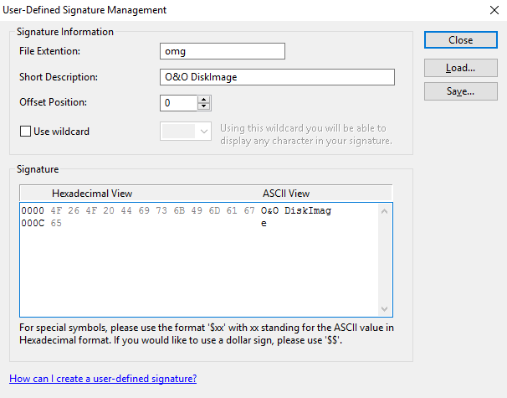Decrease Offset Position with down arrow
The height and width of the screenshot is (398, 507).
click(x=204, y=106)
